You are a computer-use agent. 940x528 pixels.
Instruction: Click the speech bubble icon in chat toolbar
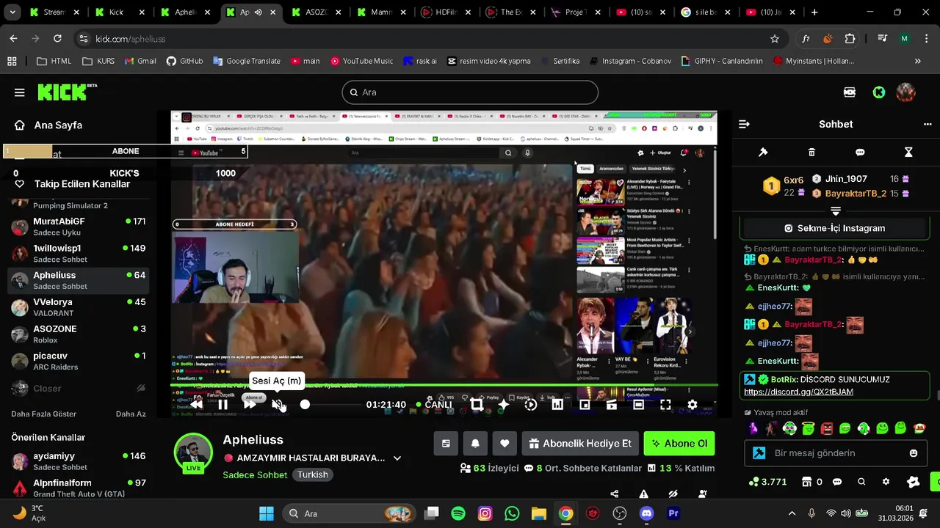point(860,153)
